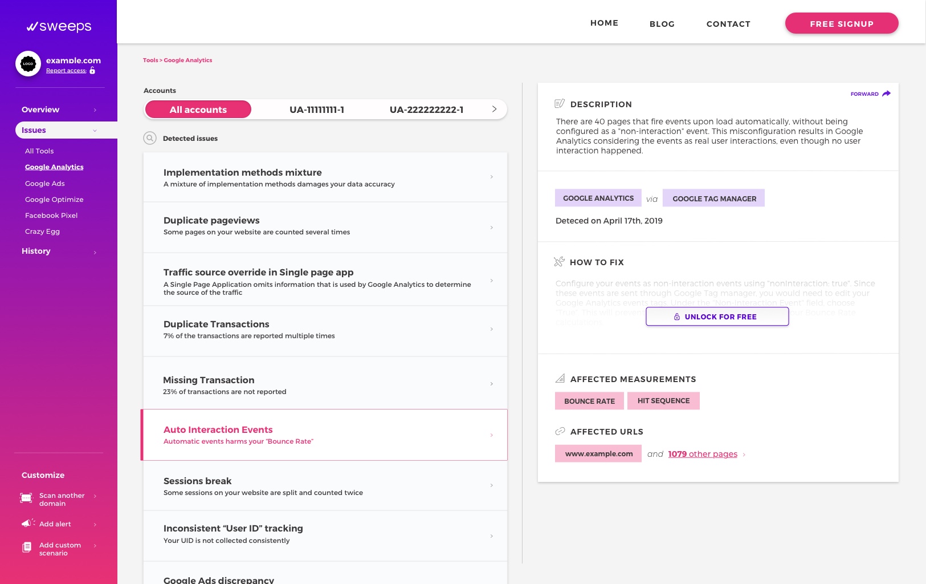Click the Affected Measurements ruler icon
This screenshot has height=584, width=926.
tap(560, 378)
